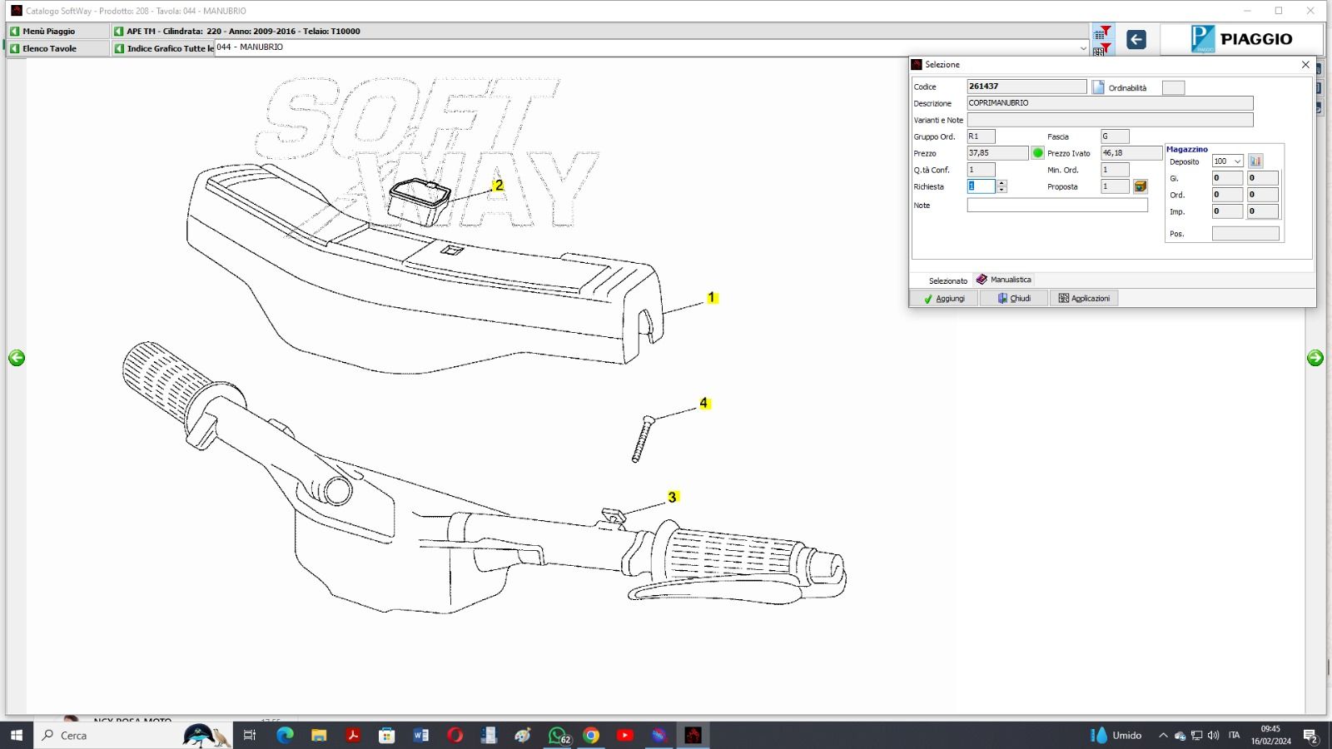1332x749 pixels.
Task: Go to previous diagram with left green arrow
Action: pos(17,358)
